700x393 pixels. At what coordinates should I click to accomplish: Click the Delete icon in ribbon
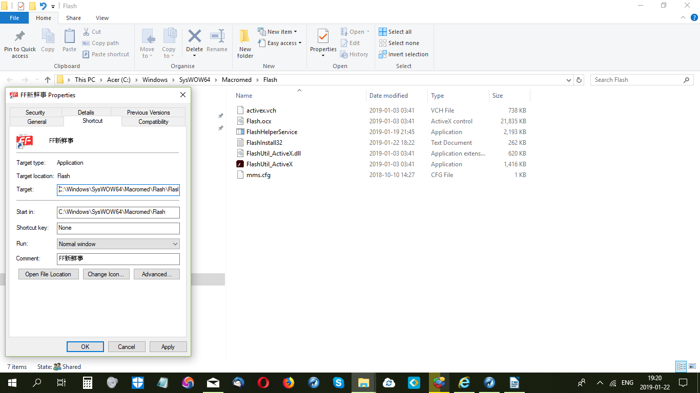pyautogui.click(x=194, y=37)
